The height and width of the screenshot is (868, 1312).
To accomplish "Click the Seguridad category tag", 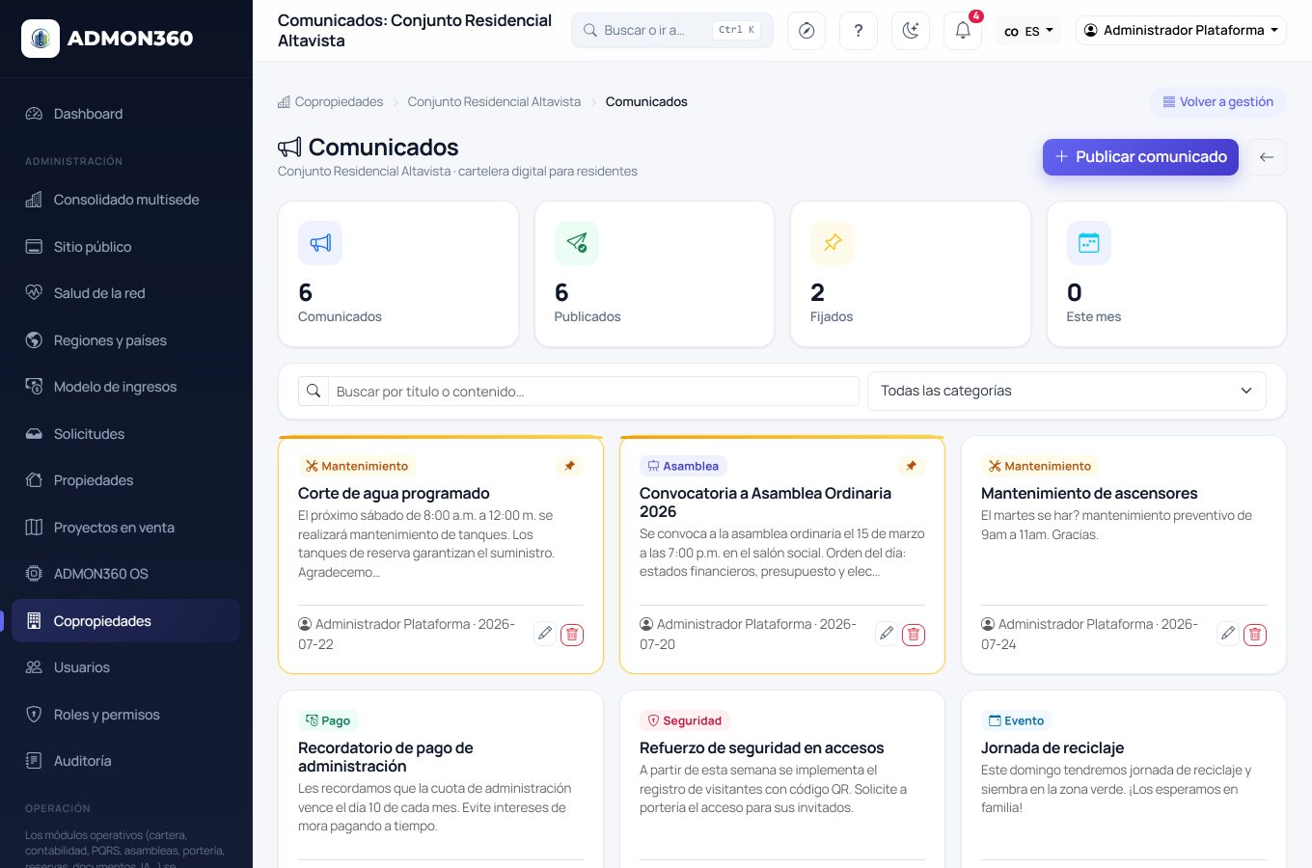I will 685,720.
